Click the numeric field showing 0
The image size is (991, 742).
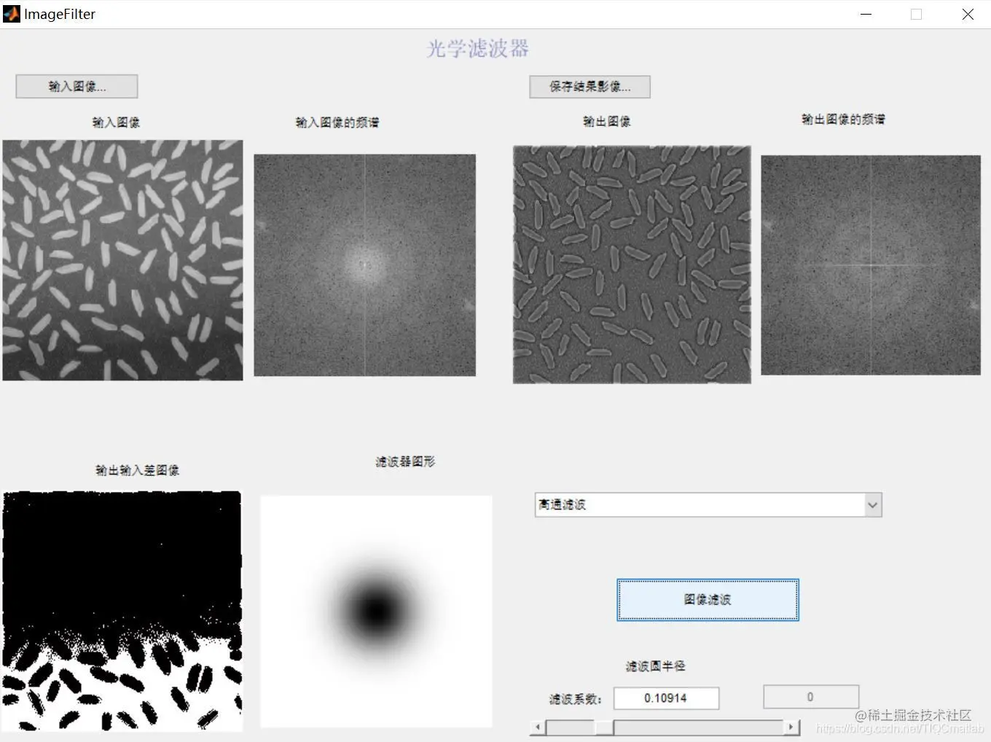(x=810, y=696)
